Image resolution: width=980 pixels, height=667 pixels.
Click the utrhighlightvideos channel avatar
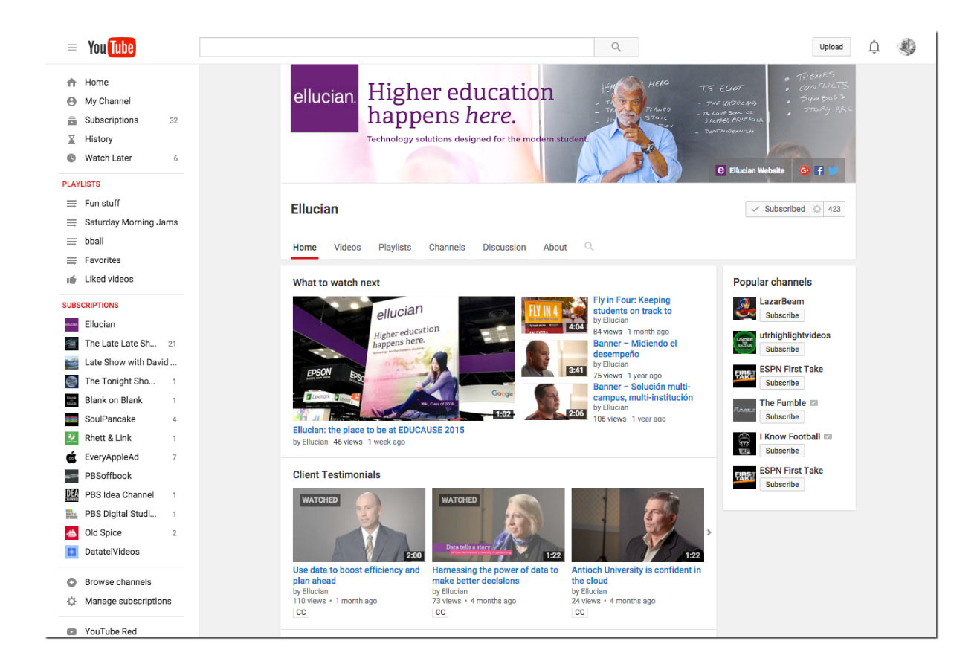click(x=744, y=342)
